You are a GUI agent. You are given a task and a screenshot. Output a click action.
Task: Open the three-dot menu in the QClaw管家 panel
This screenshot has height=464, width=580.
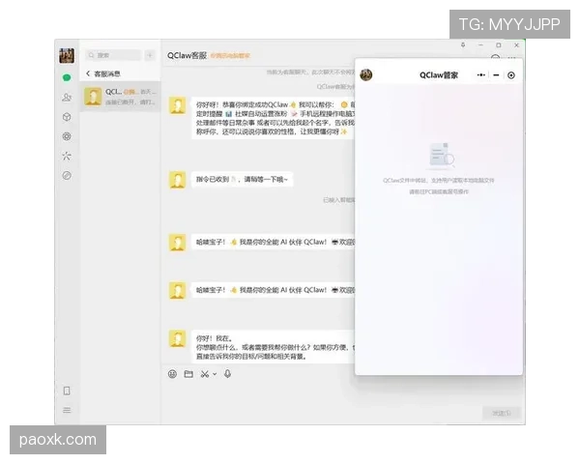(x=480, y=75)
